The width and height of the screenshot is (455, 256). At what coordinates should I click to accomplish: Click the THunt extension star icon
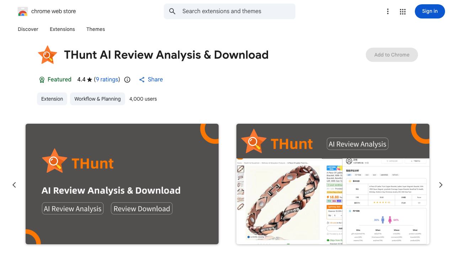[48, 55]
